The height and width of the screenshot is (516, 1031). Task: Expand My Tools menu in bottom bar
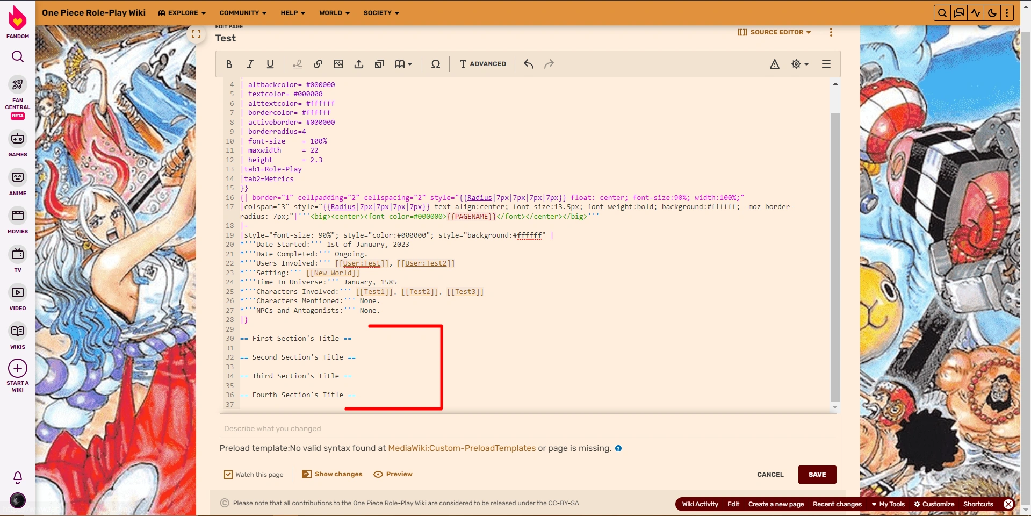[888, 504]
